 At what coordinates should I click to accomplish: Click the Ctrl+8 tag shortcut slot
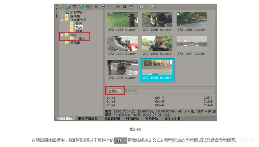208,102
